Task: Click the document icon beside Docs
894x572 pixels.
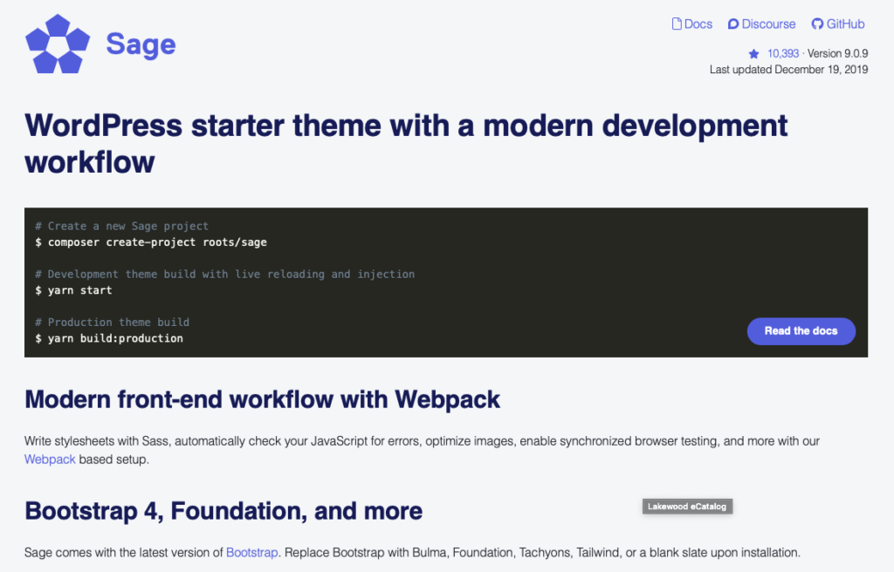Action: (677, 24)
